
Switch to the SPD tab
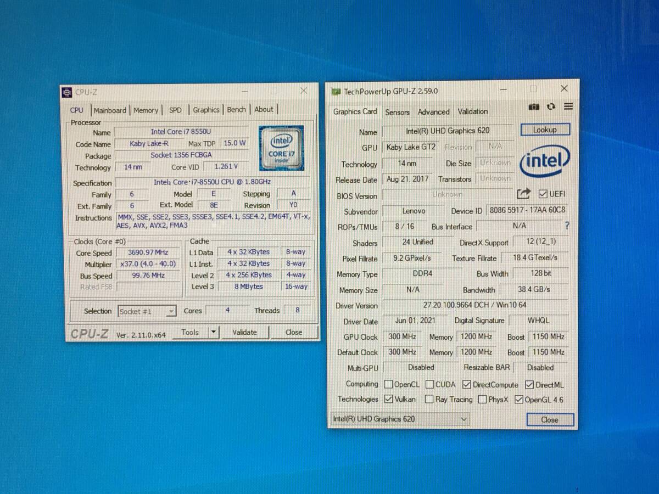[x=175, y=110]
